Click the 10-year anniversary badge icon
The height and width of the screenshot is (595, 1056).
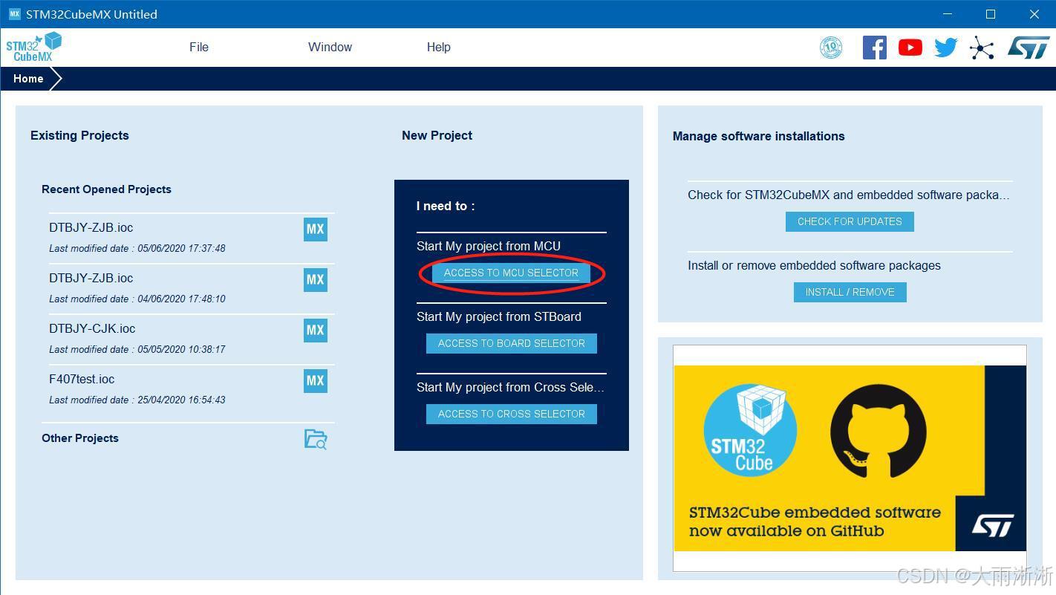pyautogui.click(x=831, y=48)
